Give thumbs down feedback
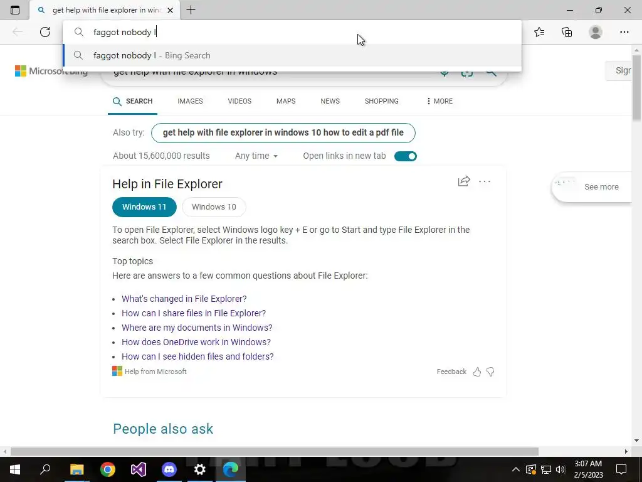This screenshot has width=642, height=482. (490, 372)
